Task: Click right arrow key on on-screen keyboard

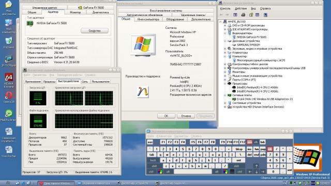Action: pos(263,172)
